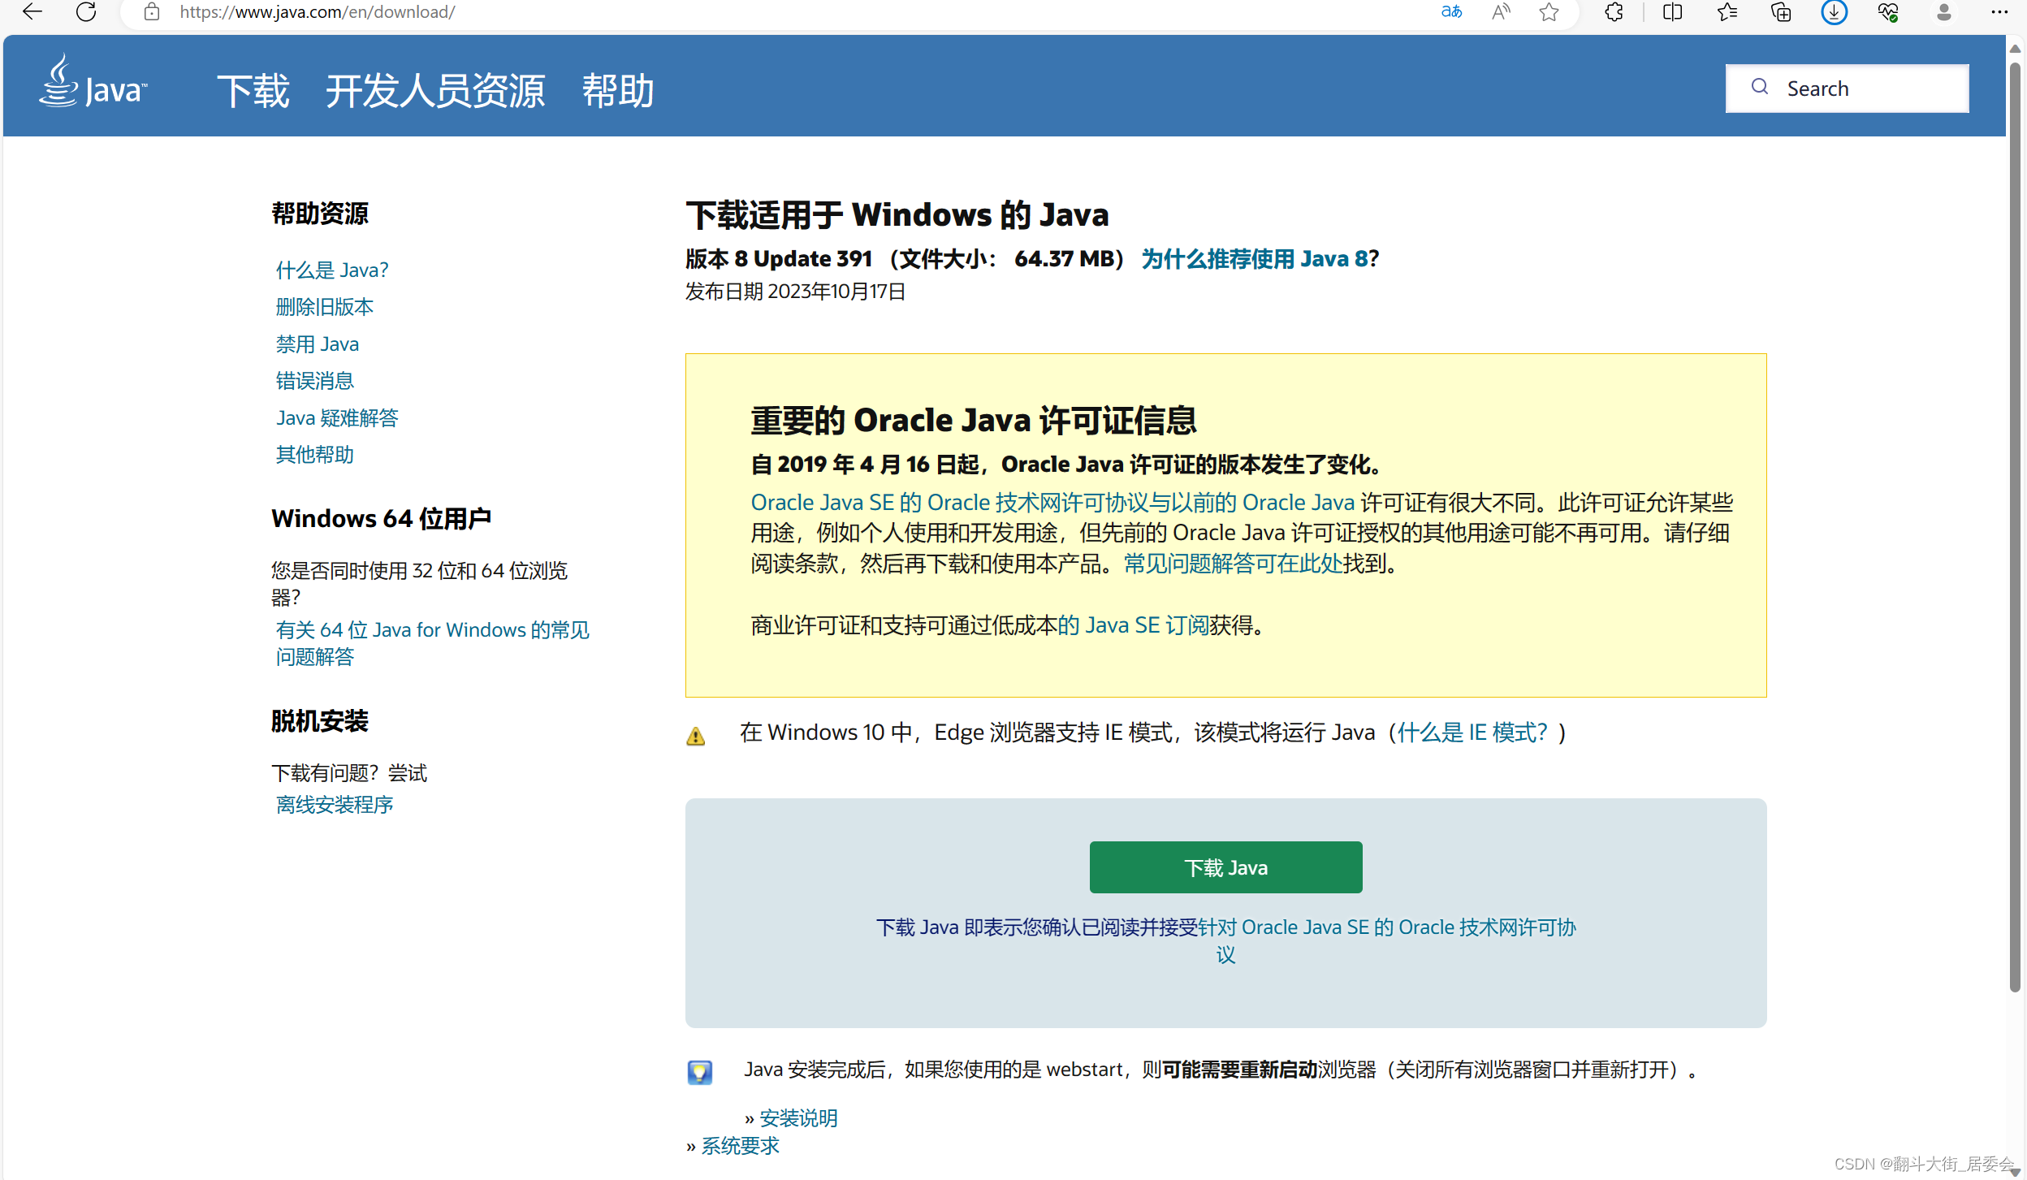Click the 为什么推荐使用 Java 8 link

[x=1255, y=258]
